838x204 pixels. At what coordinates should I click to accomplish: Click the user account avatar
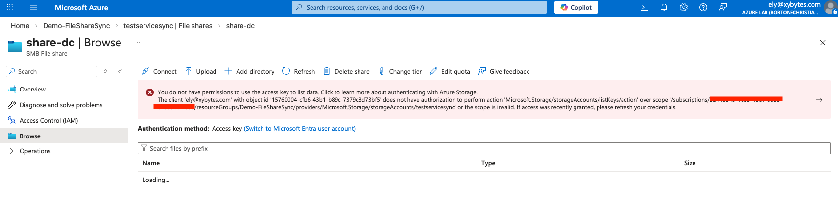[x=830, y=7]
